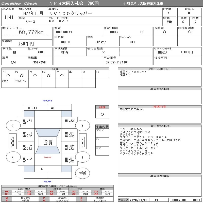
Task: Click the chassis number DR17V-117410
Action: [x=116, y=62]
